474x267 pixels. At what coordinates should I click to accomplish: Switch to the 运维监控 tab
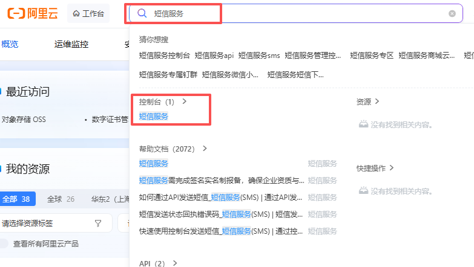[x=71, y=44]
